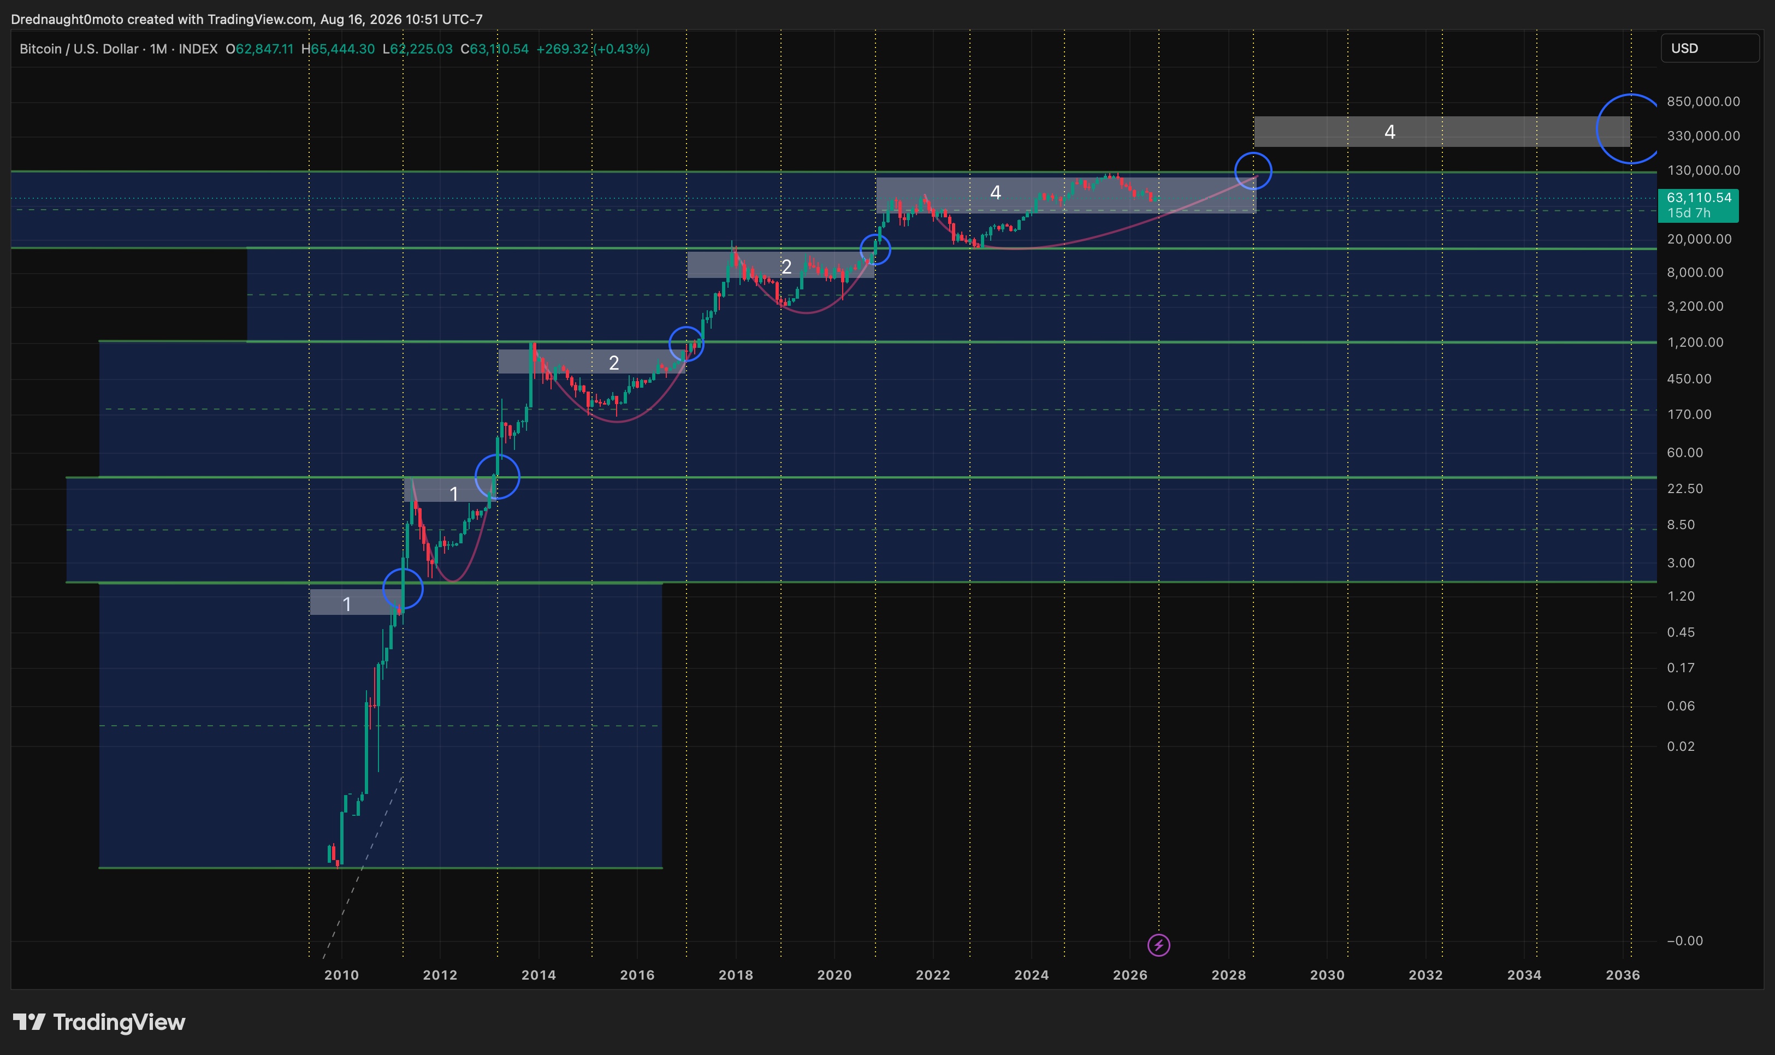Select the 2021-2028 gray box labeled 4
Screen dimensions: 1775x1055
point(1066,195)
